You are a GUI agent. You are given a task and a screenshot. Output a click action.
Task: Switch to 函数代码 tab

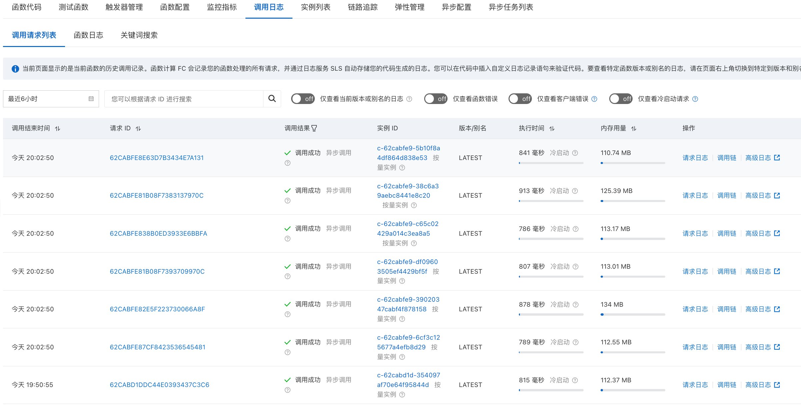27,7
